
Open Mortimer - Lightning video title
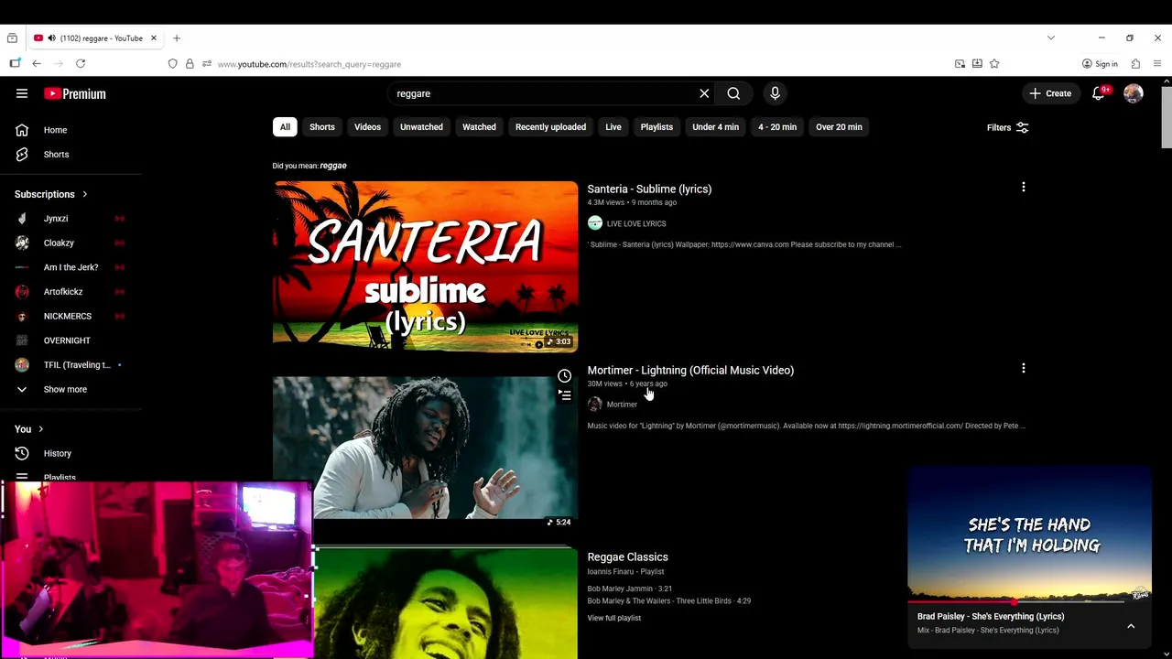click(690, 371)
